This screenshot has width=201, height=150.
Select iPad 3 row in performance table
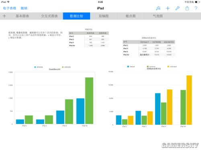click(88, 39)
